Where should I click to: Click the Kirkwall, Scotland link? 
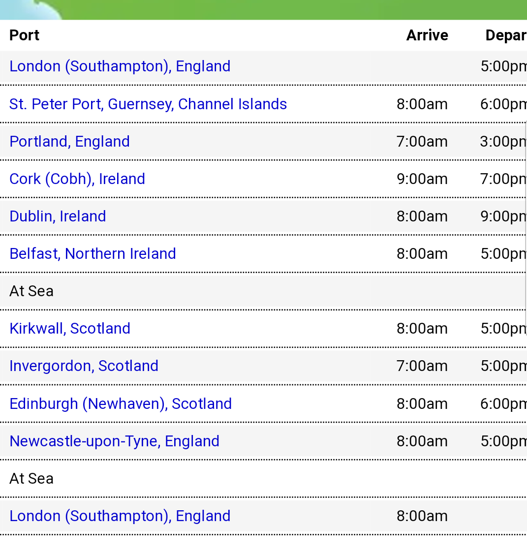point(70,329)
